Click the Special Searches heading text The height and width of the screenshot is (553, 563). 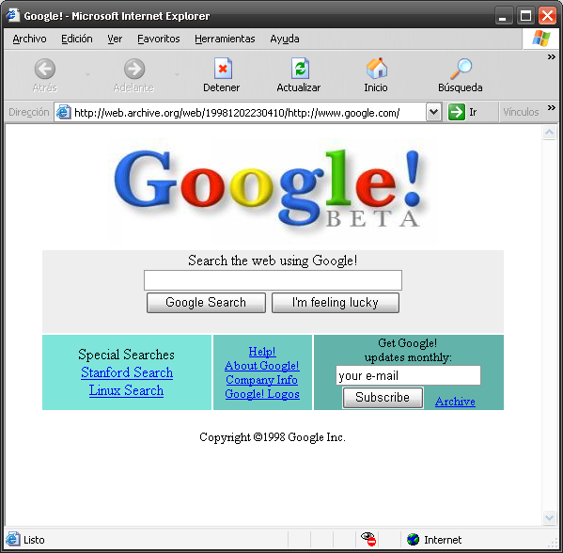(x=126, y=355)
